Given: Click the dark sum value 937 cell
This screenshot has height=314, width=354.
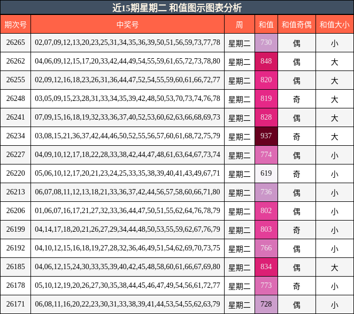Looking at the screenshot, I should 266,136.
